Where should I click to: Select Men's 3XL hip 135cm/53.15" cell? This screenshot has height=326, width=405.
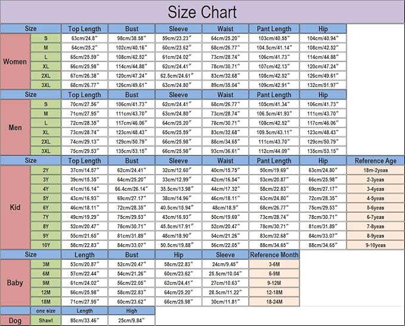click(x=323, y=151)
